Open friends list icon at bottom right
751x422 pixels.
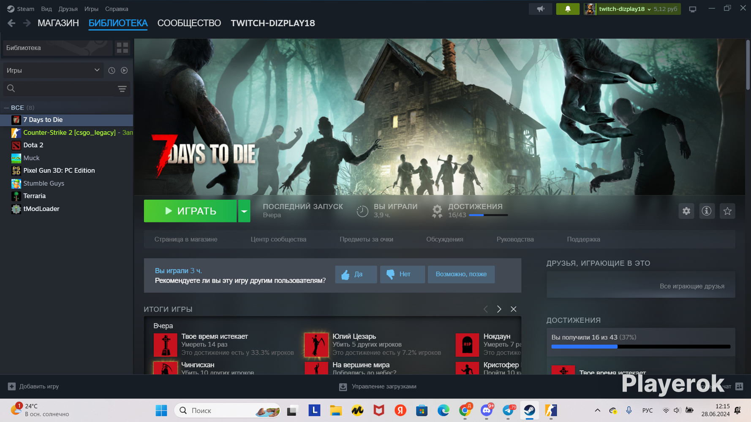click(739, 387)
